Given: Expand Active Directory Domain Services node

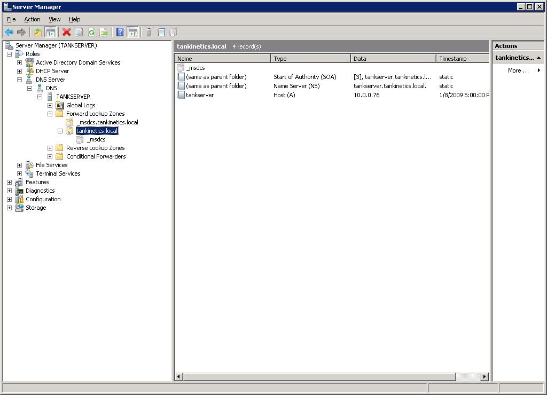Looking at the screenshot, I should point(20,63).
